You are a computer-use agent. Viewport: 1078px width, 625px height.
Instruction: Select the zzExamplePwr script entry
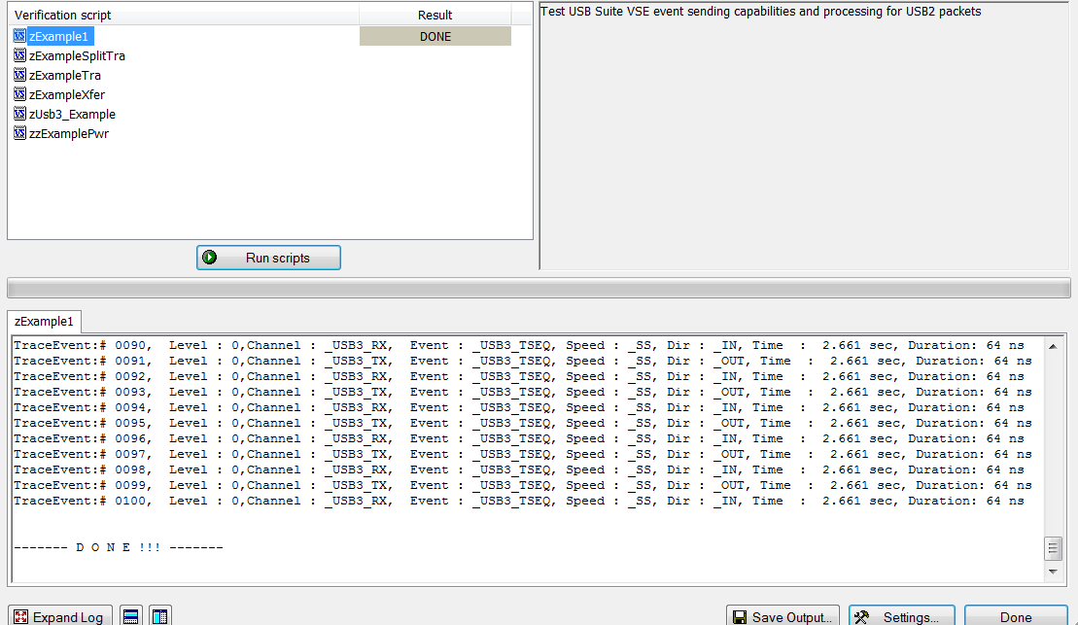tap(69, 133)
